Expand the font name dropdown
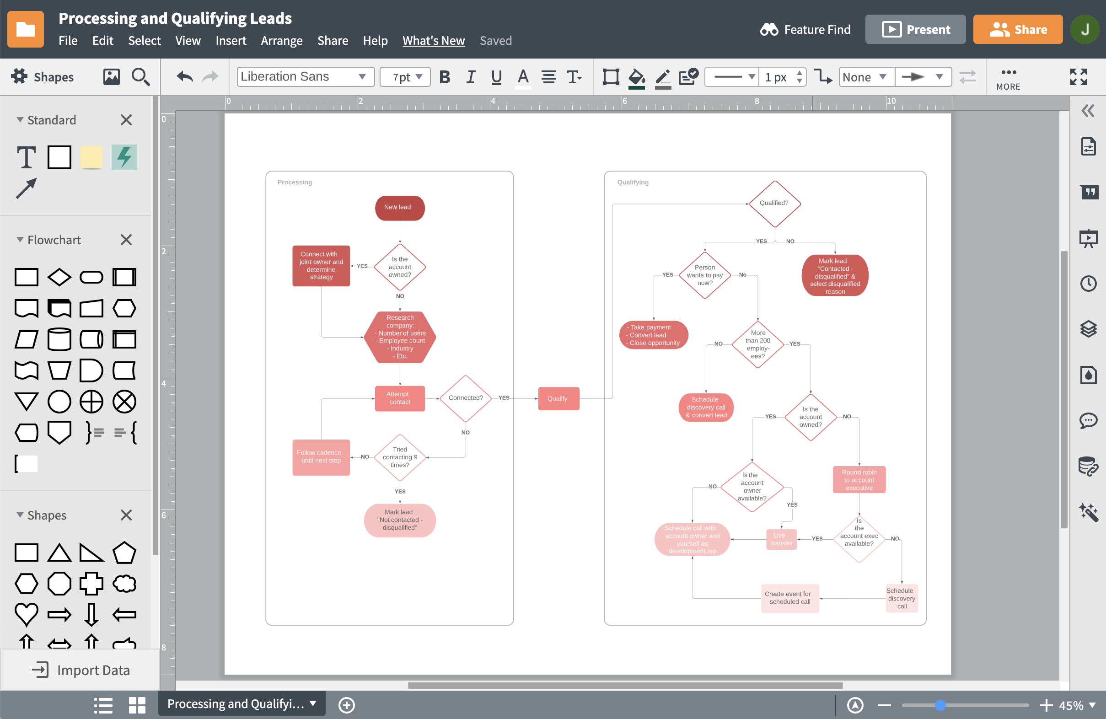The height and width of the screenshot is (719, 1106). tap(364, 76)
